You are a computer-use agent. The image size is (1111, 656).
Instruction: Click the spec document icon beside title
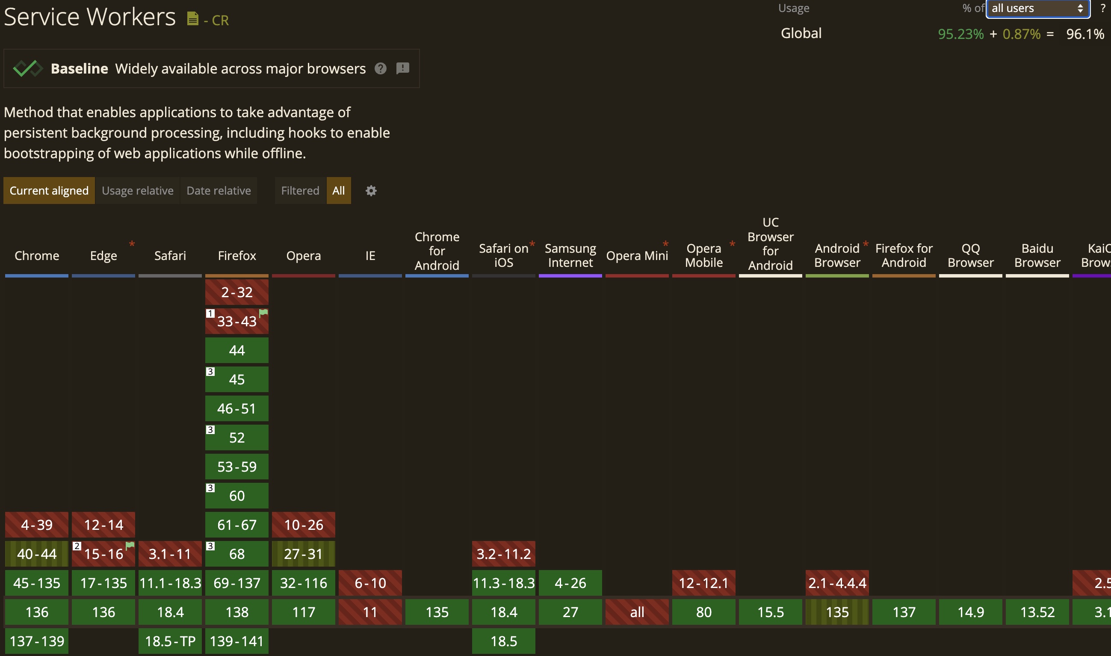tap(192, 18)
